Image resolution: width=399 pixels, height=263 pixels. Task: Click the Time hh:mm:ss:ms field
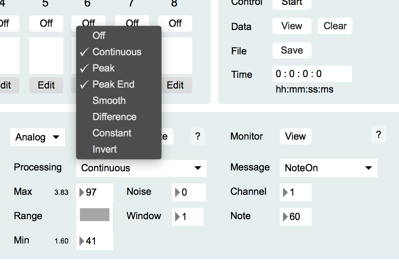312,74
